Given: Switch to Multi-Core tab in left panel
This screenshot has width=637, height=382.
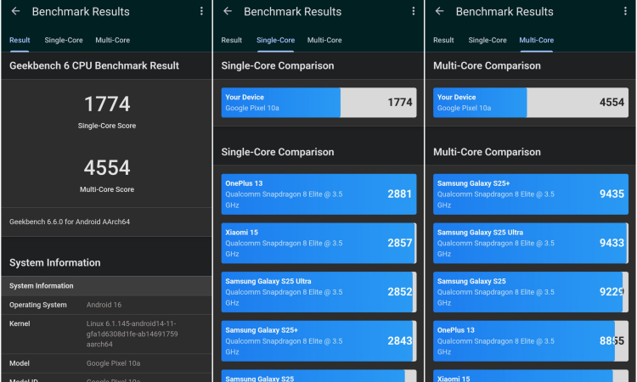Looking at the screenshot, I should [x=112, y=40].
